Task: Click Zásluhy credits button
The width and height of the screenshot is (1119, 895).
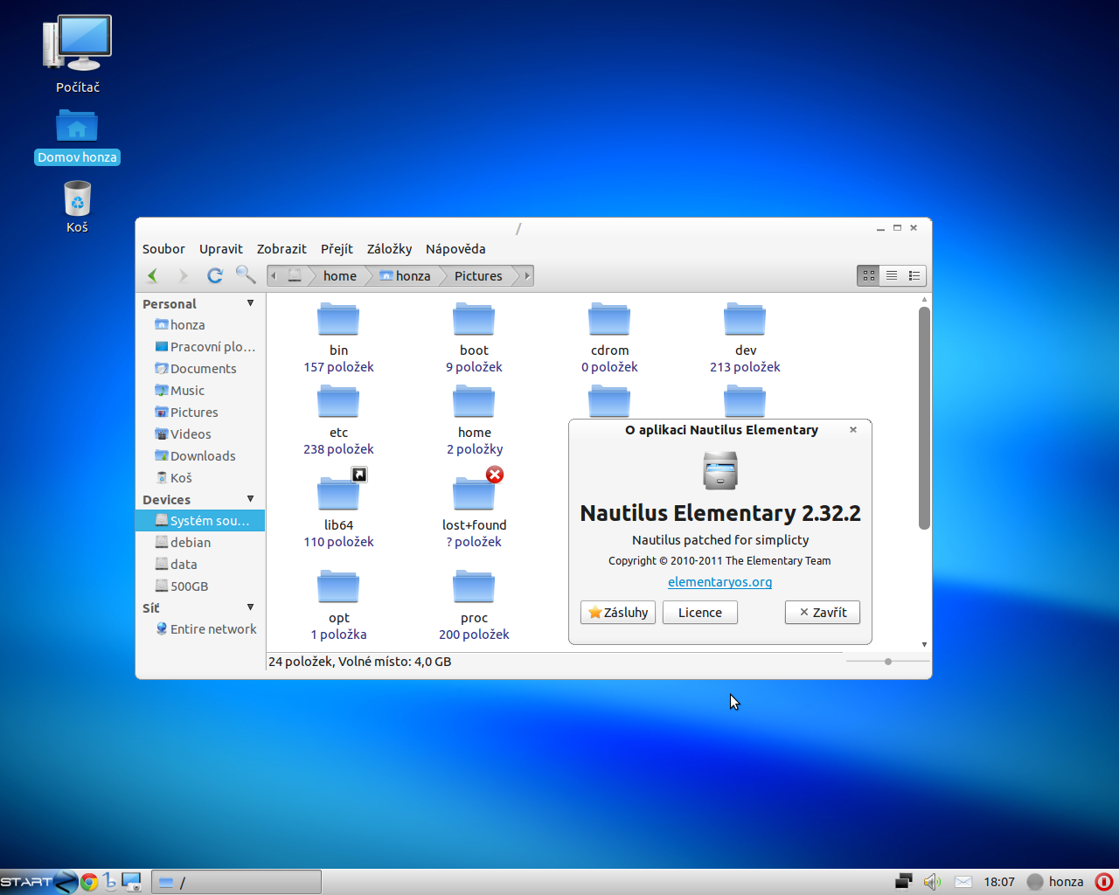Action: (x=618, y=613)
